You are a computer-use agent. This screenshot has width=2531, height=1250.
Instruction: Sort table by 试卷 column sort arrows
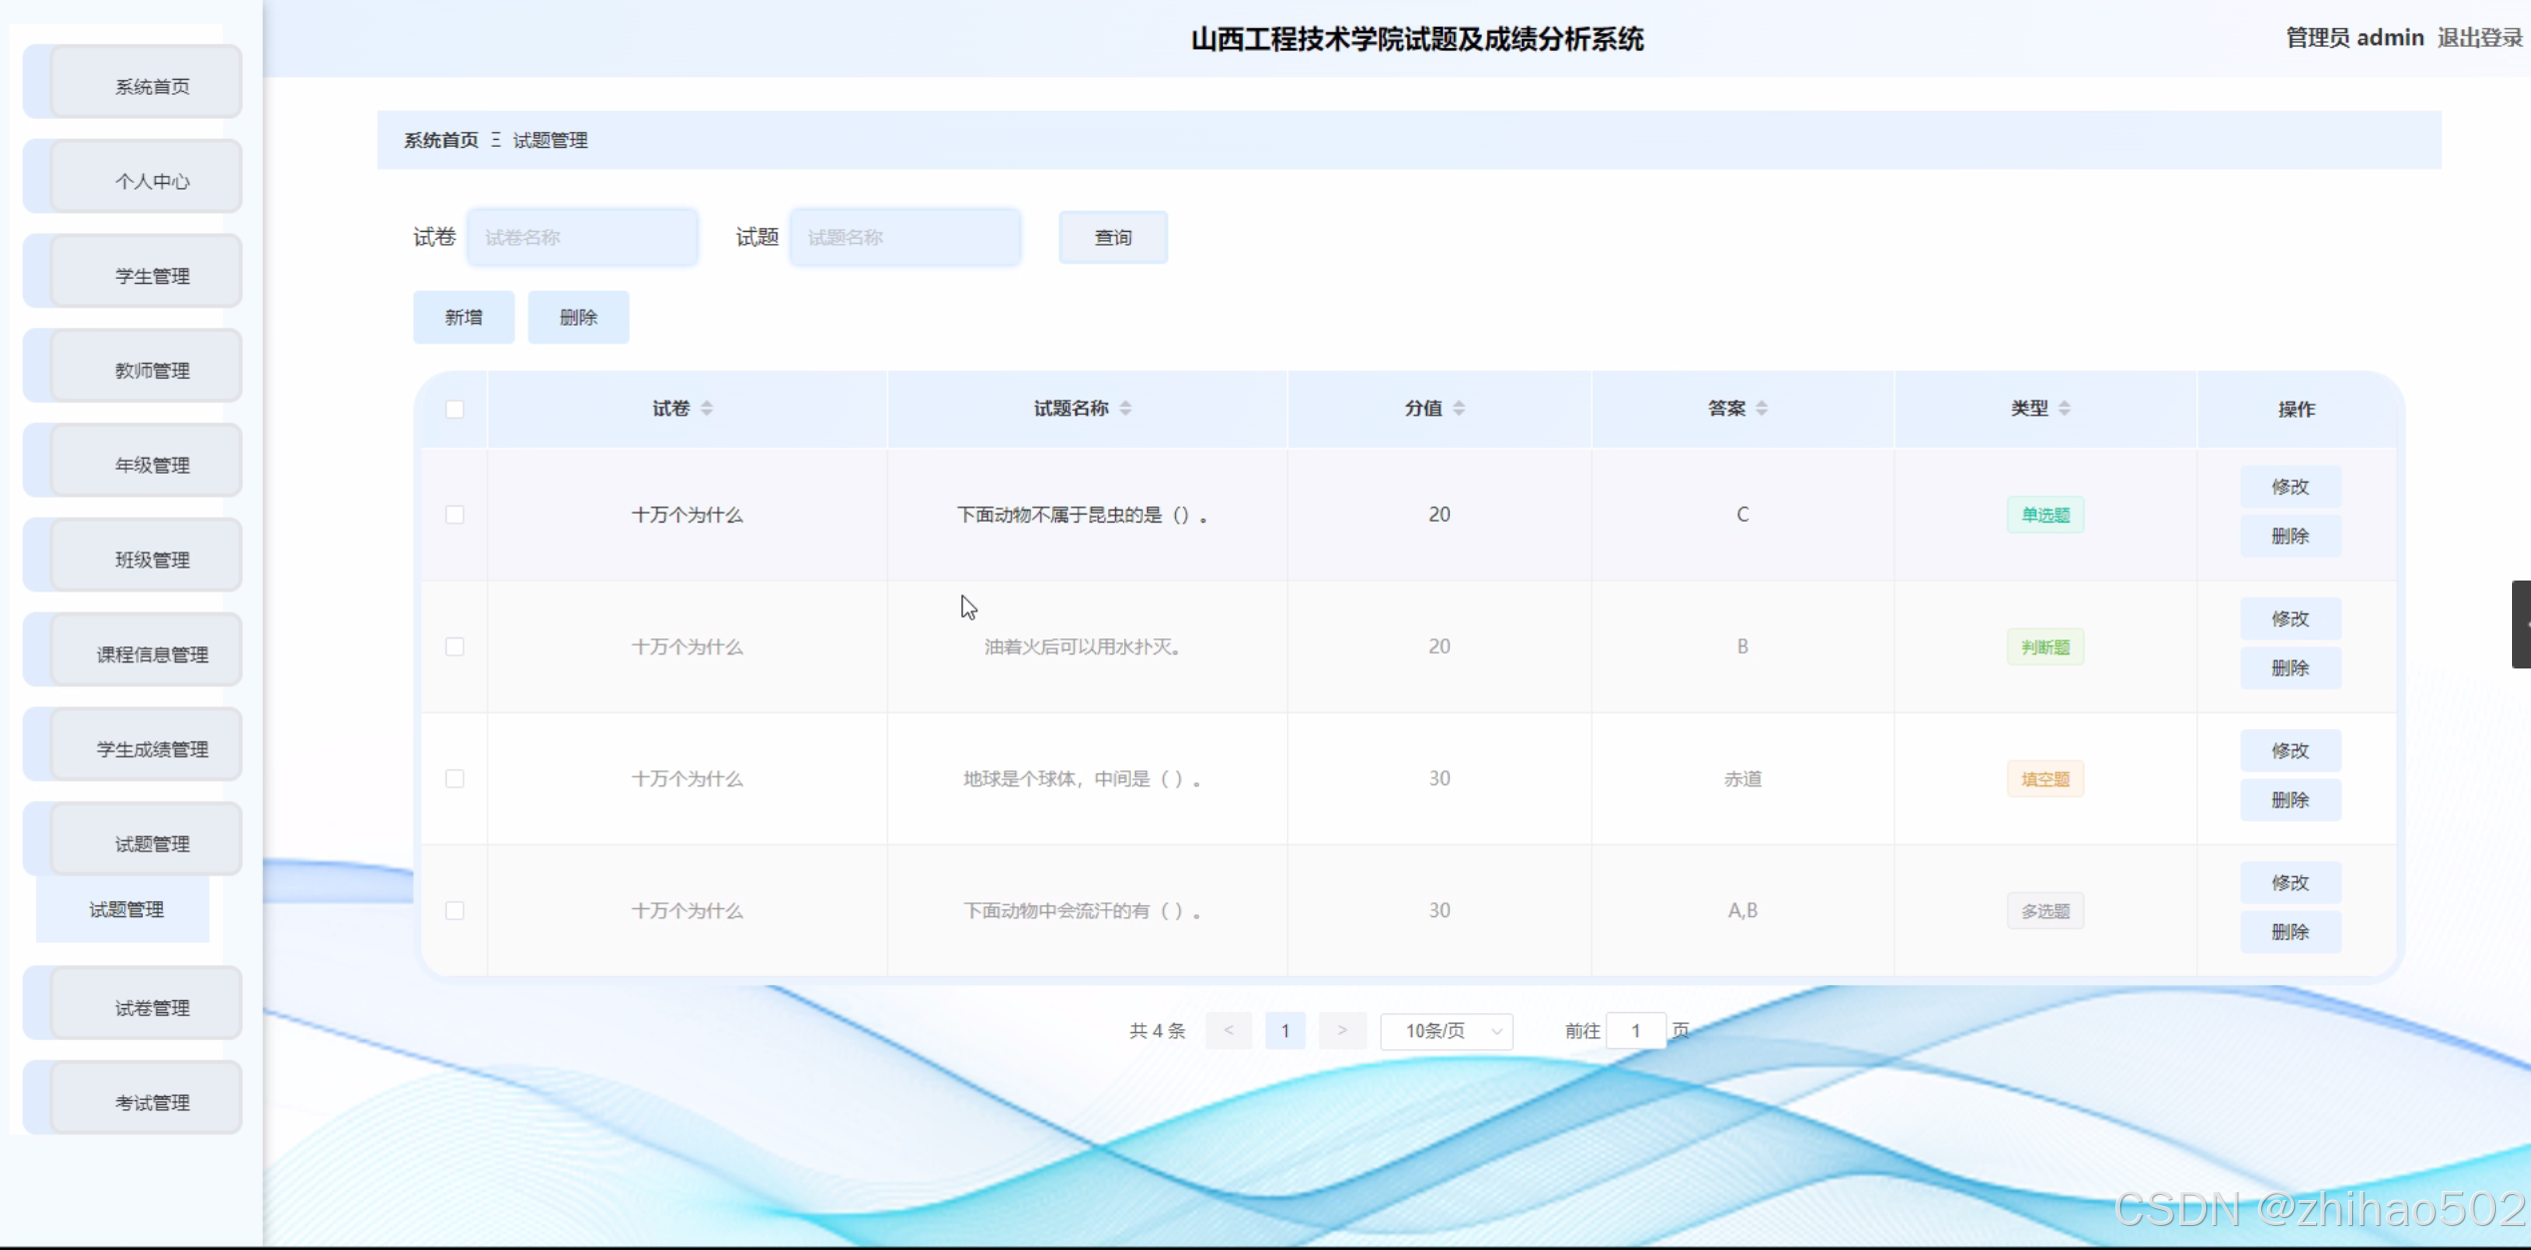(706, 409)
